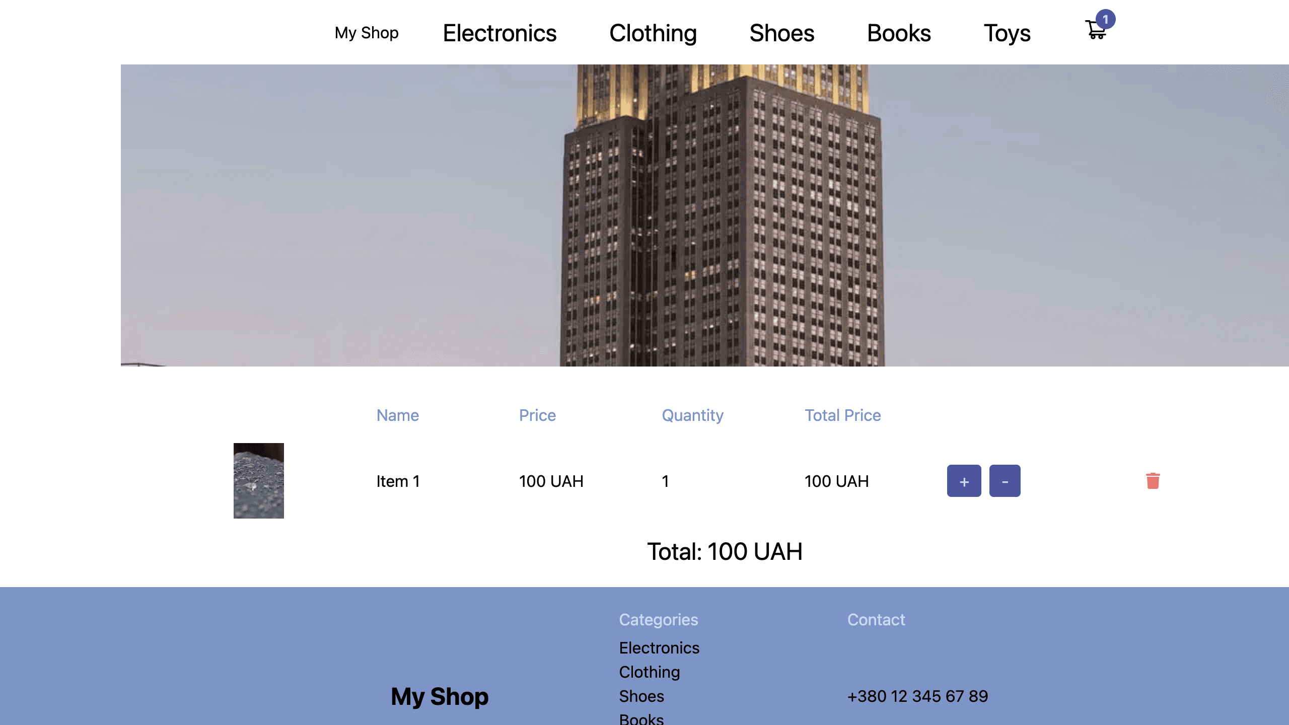Follow footer Clothing category link
The height and width of the screenshot is (725, 1289).
pos(650,672)
